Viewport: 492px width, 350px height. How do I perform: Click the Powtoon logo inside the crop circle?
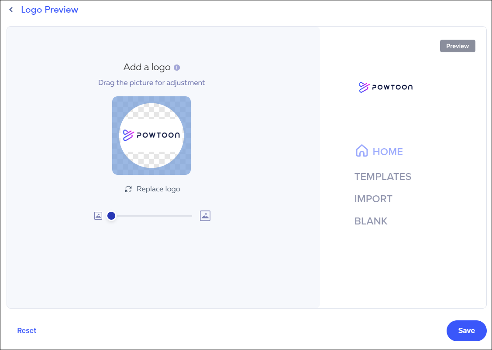151,135
